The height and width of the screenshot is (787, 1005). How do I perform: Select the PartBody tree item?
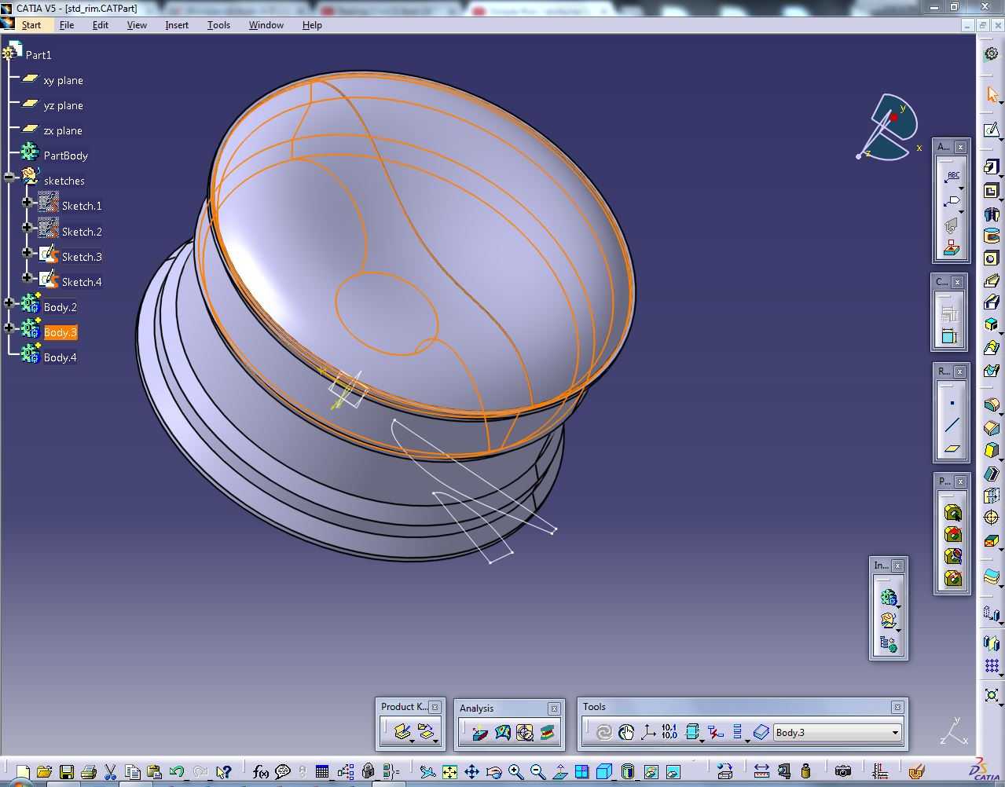pos(66,156)
